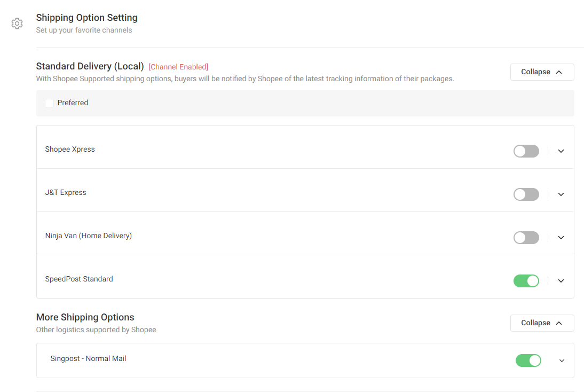Click the SpeedPost Standard label

[79, 279]
